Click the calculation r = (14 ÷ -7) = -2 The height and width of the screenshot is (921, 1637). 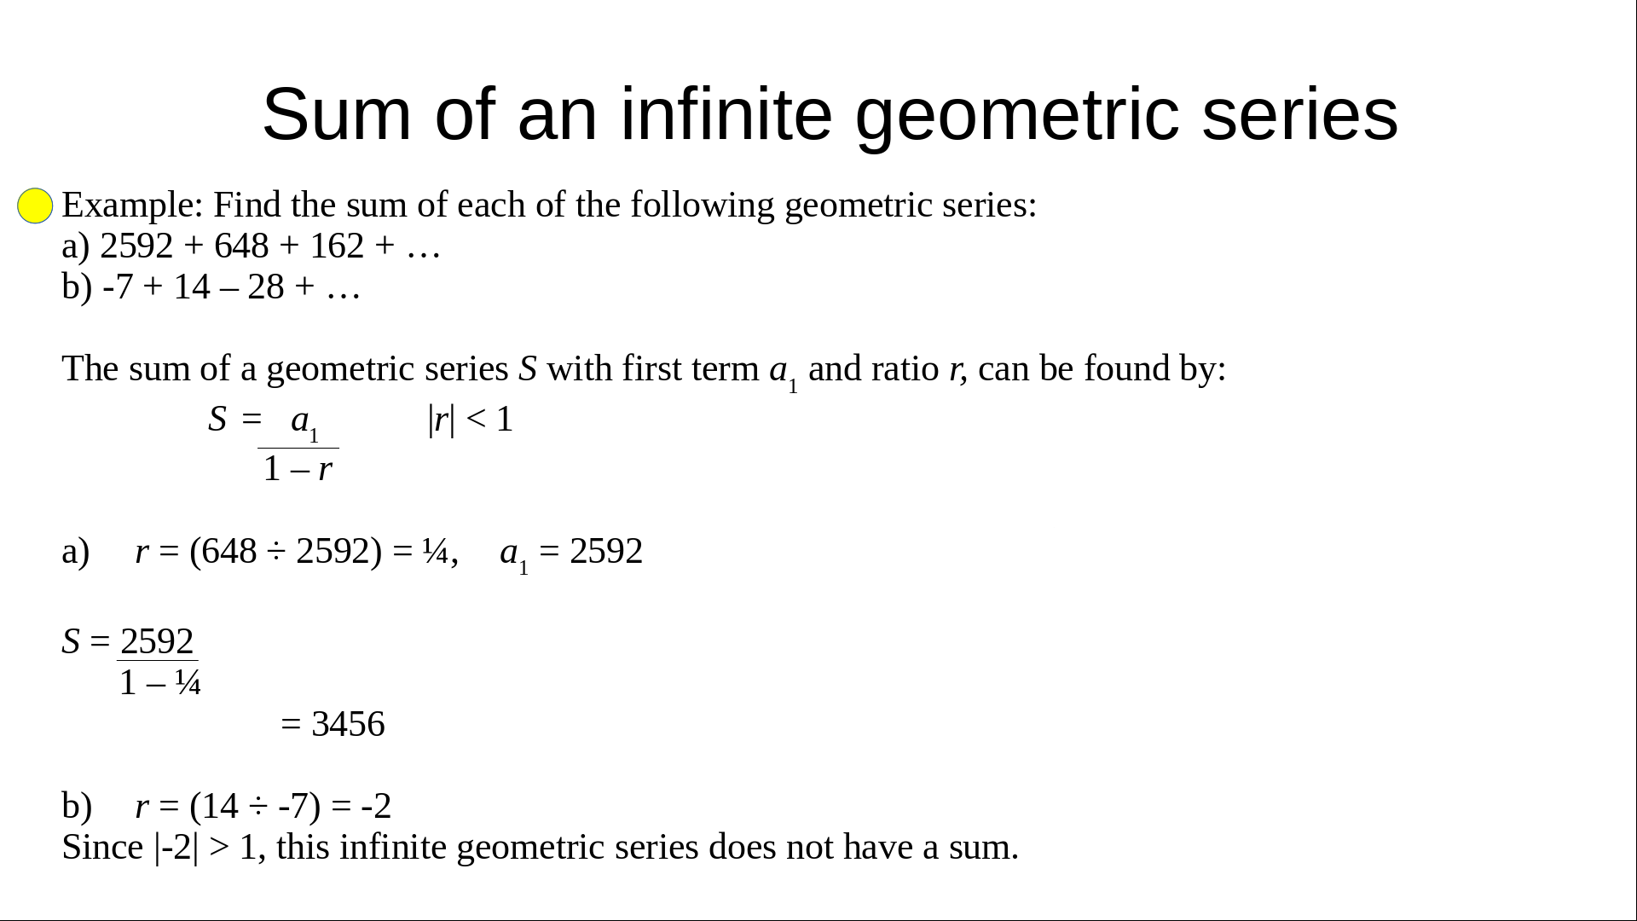click(x=263, y=806)
